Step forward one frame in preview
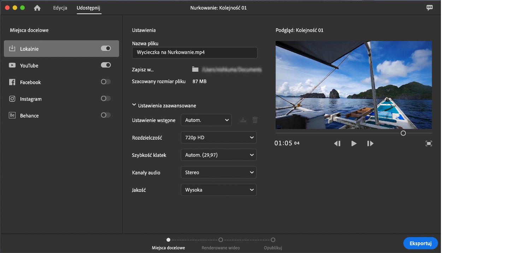The height and width of the screenshot is (253, 513). pos(370,143)
